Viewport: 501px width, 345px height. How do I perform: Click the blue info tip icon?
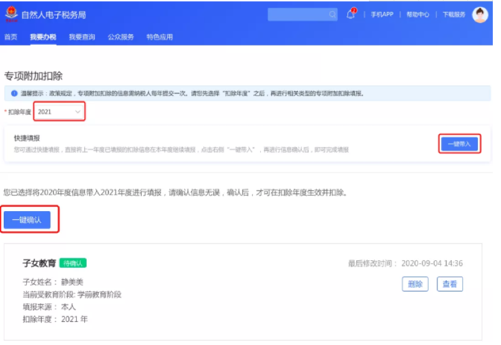coord(14,93)
